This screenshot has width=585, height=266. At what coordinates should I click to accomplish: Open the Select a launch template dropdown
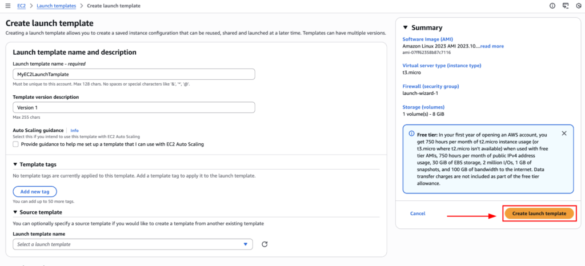pos(132,244)
